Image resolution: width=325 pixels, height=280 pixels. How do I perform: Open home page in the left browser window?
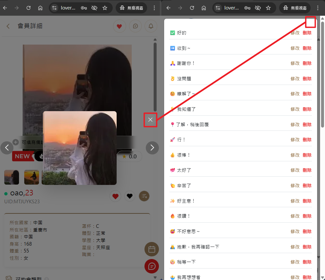pyautogui.click(x=40, y=8)
